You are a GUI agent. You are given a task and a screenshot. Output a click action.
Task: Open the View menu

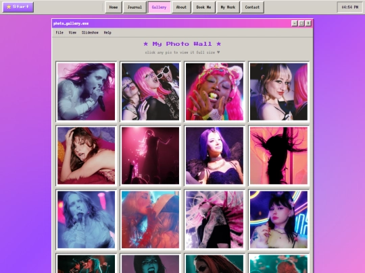click(72, 32)
